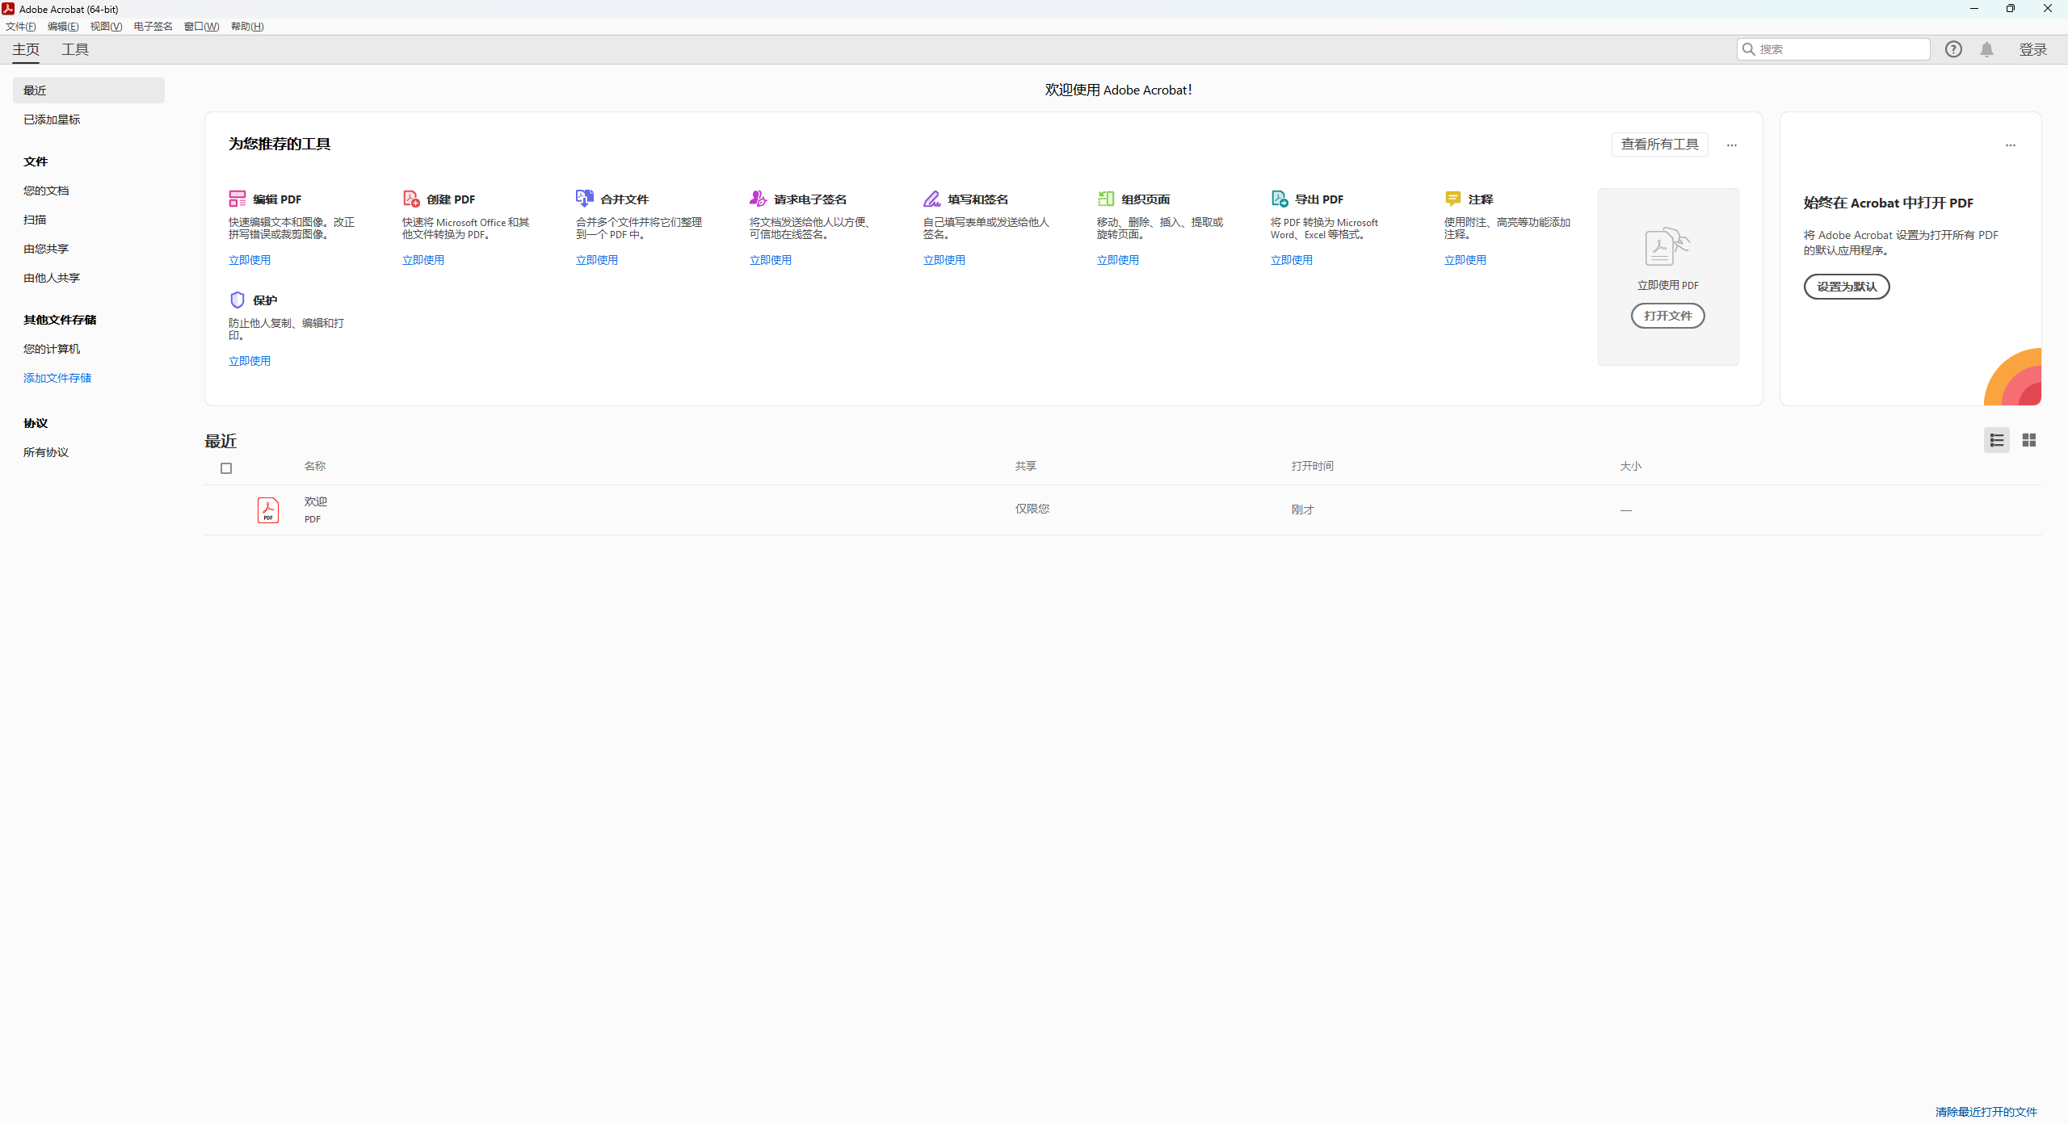Click the Export PDF (导出 PDF) icon
The image size is (2068, 1124).
[1280, 199]
